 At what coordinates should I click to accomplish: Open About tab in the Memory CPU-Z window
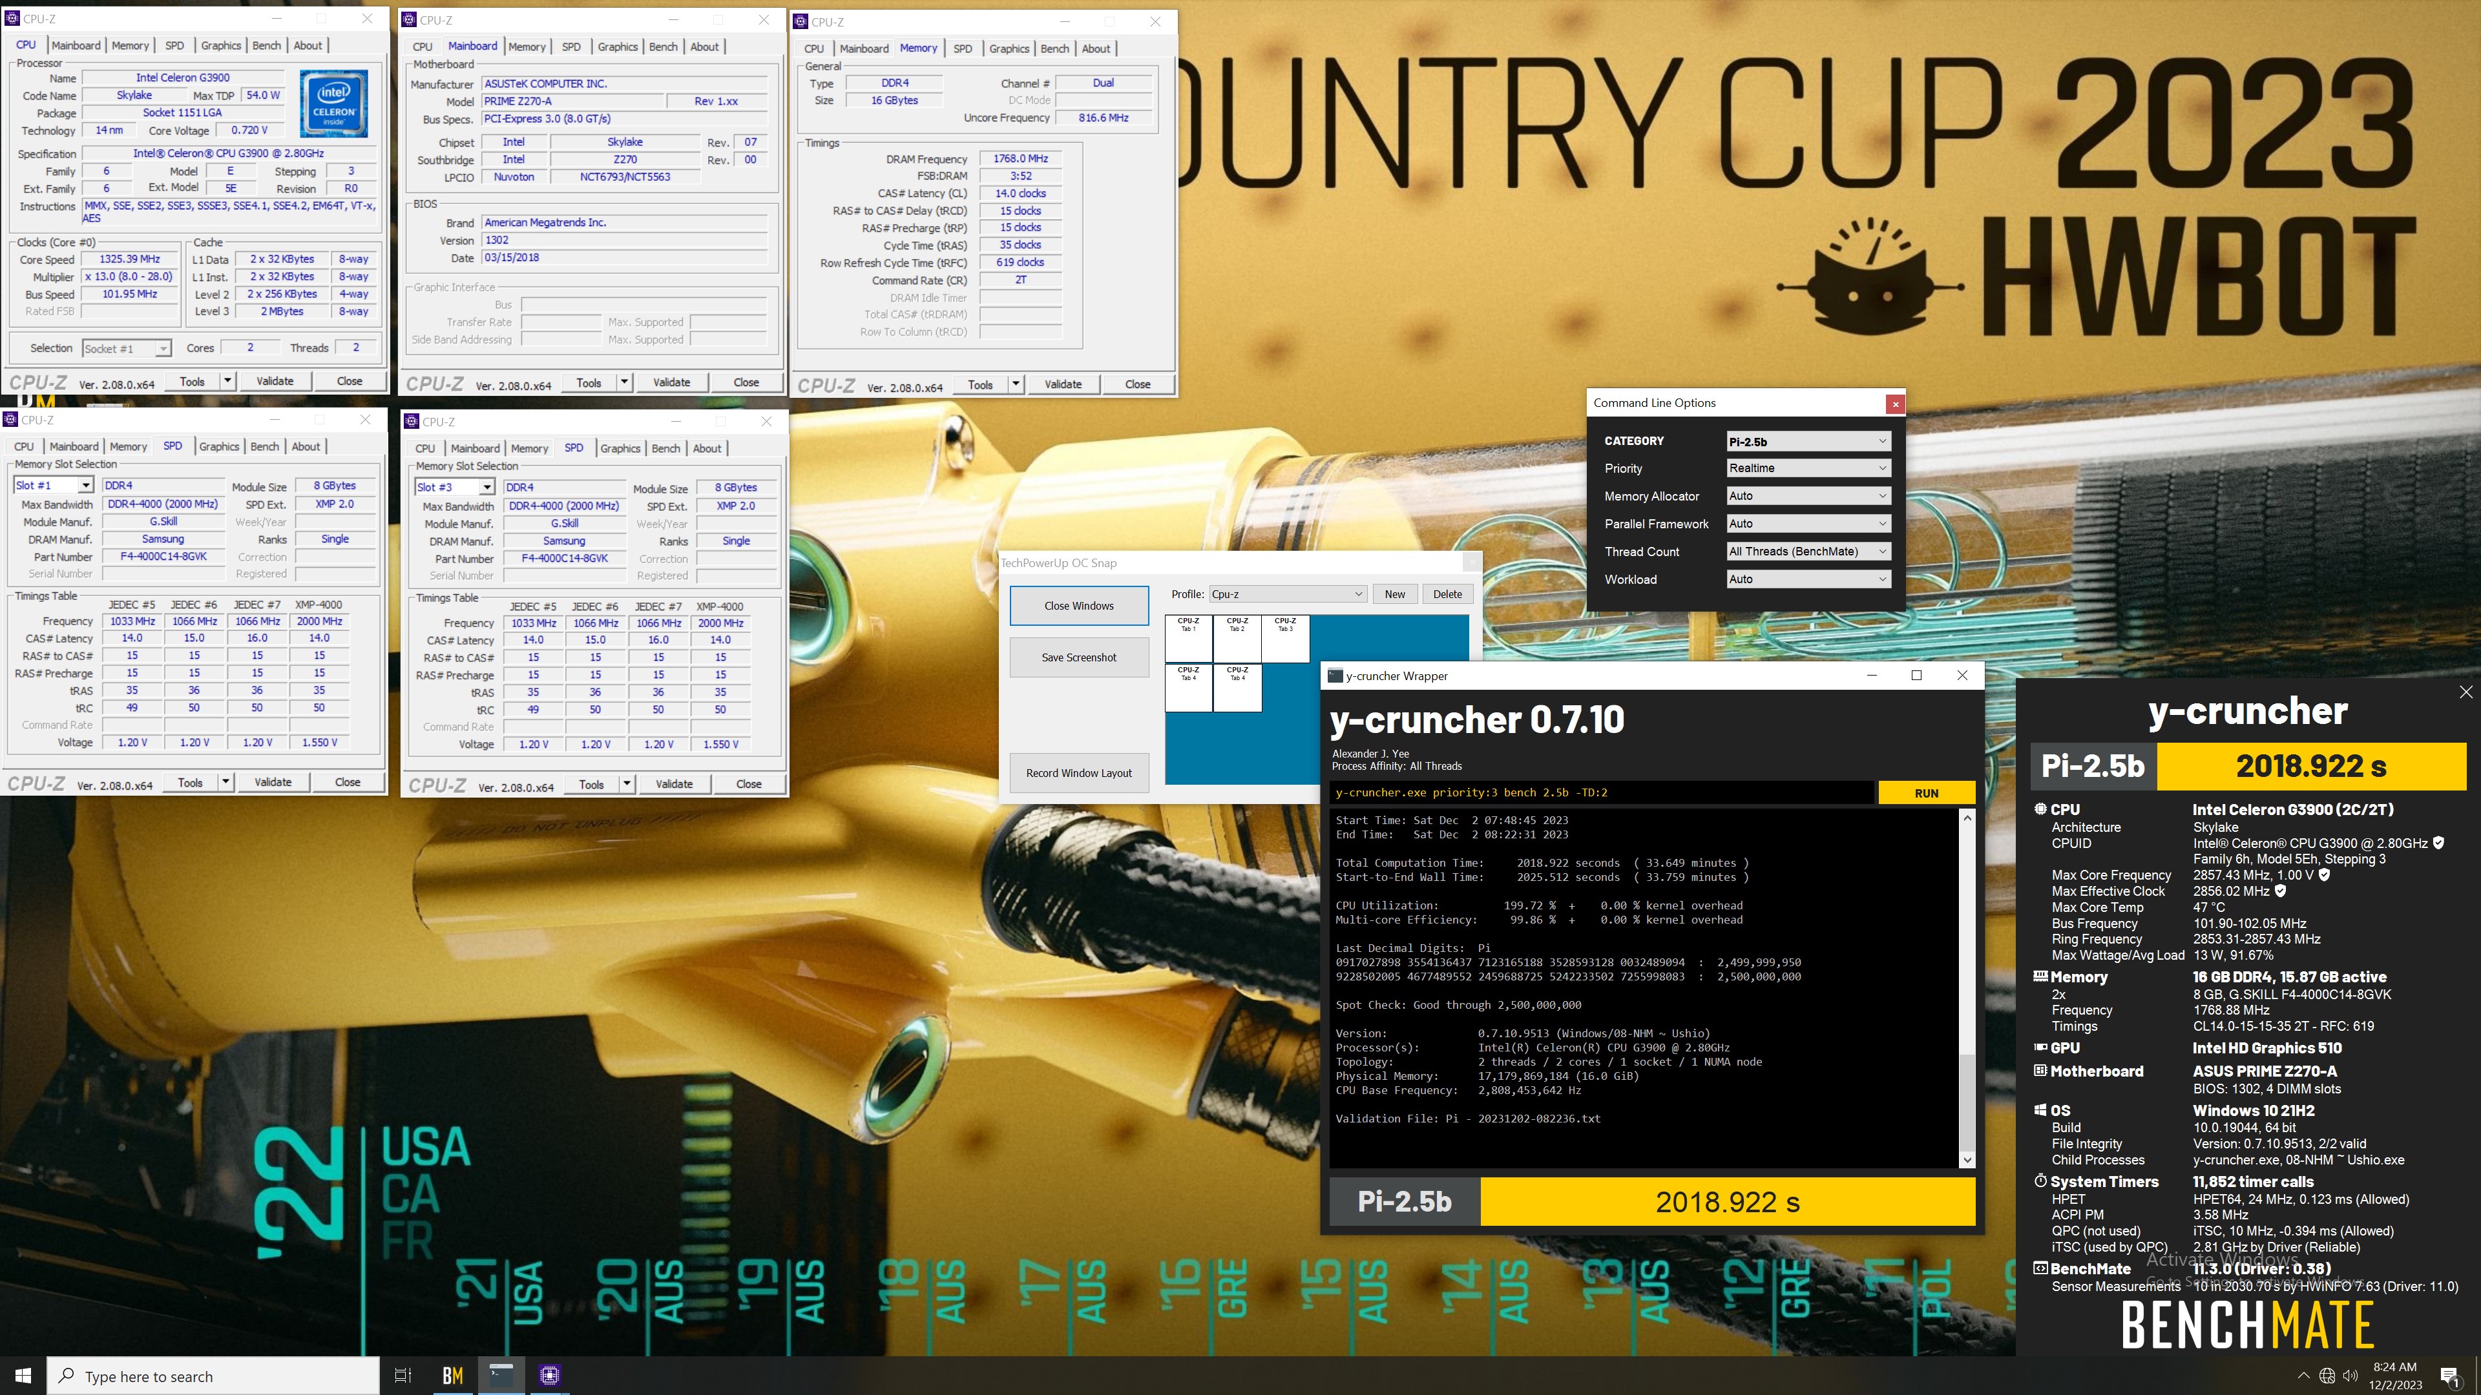(x=1095, y=48)
